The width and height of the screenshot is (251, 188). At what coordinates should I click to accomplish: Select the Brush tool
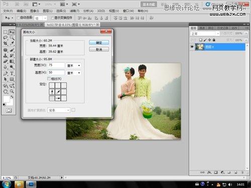(x=12, y=50)
